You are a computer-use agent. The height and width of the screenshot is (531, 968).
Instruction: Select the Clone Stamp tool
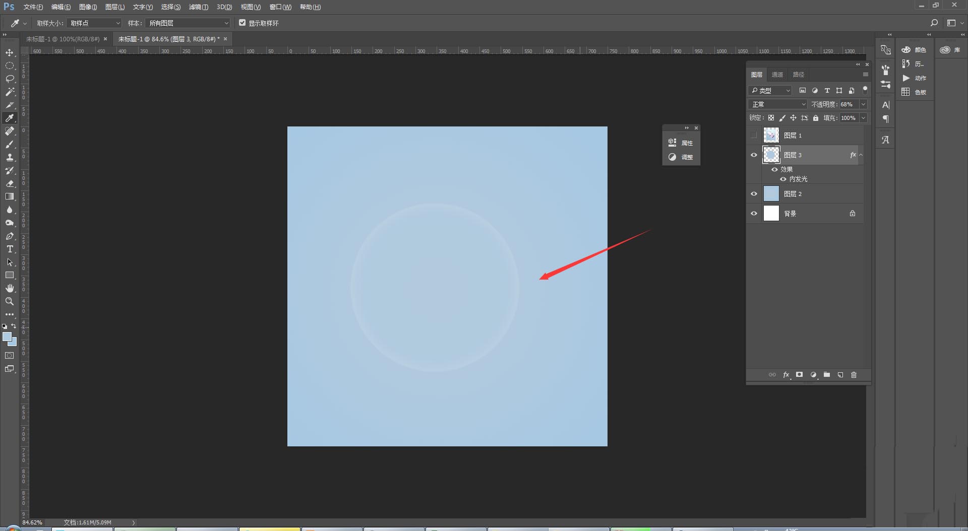(10, 157)
